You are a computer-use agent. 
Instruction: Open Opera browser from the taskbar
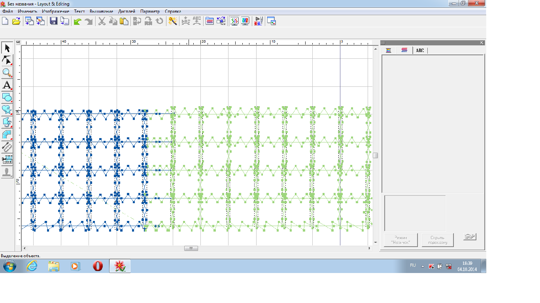[98, 266]
